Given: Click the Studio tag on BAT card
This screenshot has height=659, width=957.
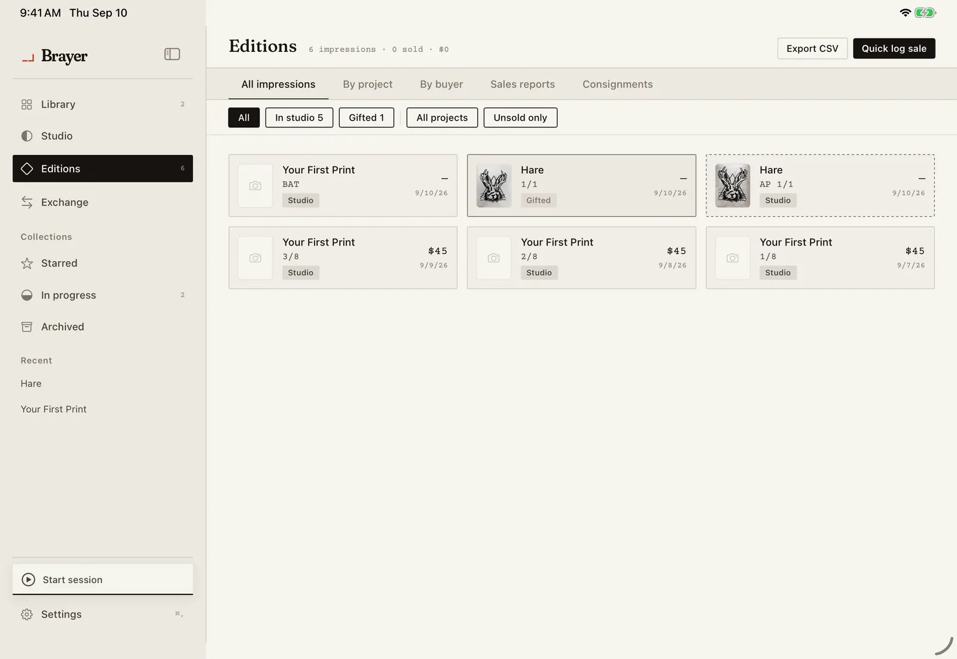Looking at the screenshot, I should (300, 201).
